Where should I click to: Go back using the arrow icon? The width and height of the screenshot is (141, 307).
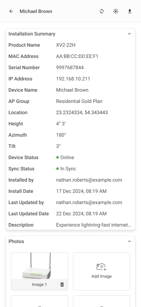(x=11, y=11)
